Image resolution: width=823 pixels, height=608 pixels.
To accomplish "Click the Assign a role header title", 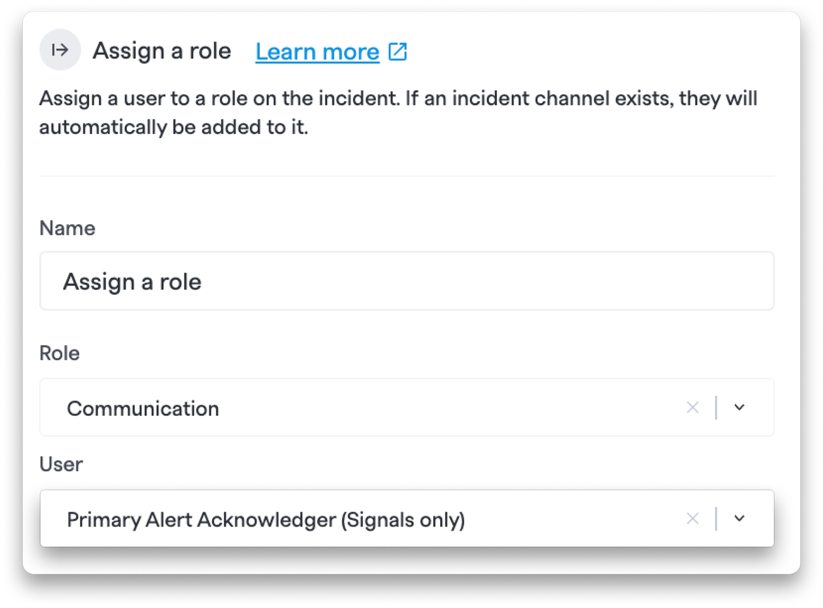I will click(162, 51).
